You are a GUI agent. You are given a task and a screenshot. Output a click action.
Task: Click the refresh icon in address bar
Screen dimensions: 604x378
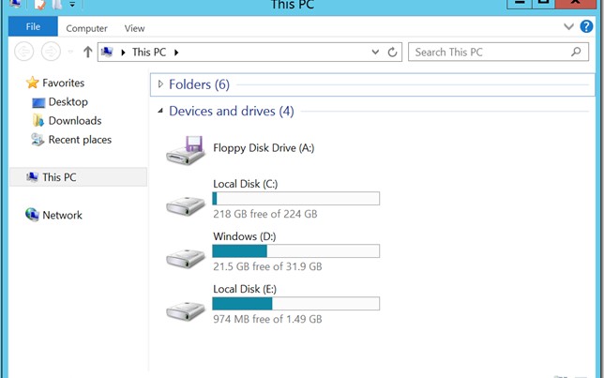[x=393, y=53]
